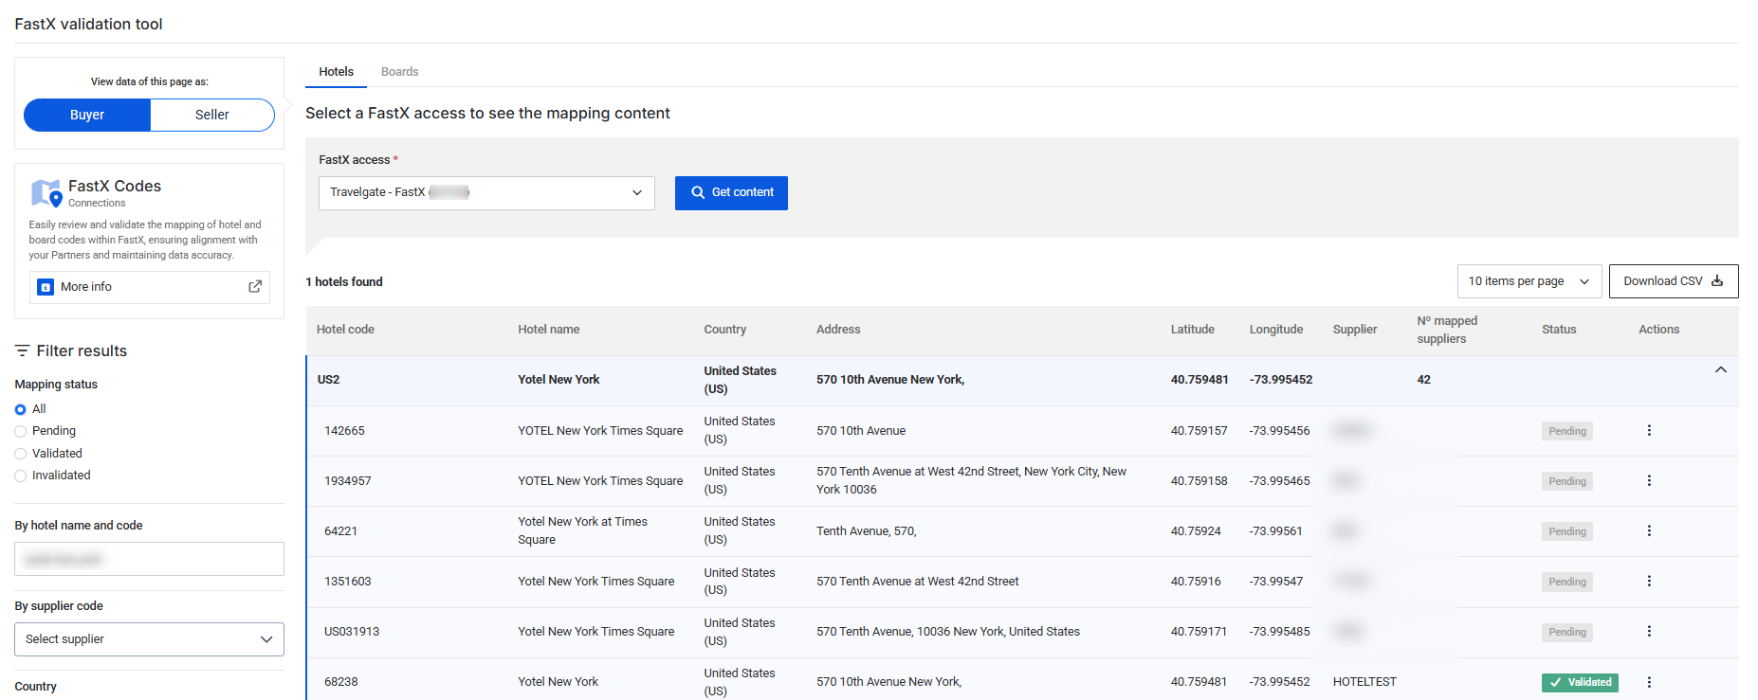1758x700 pixels.
Task: Open actions menu for validated hotel 68238
Action: tap(1649, 682)
